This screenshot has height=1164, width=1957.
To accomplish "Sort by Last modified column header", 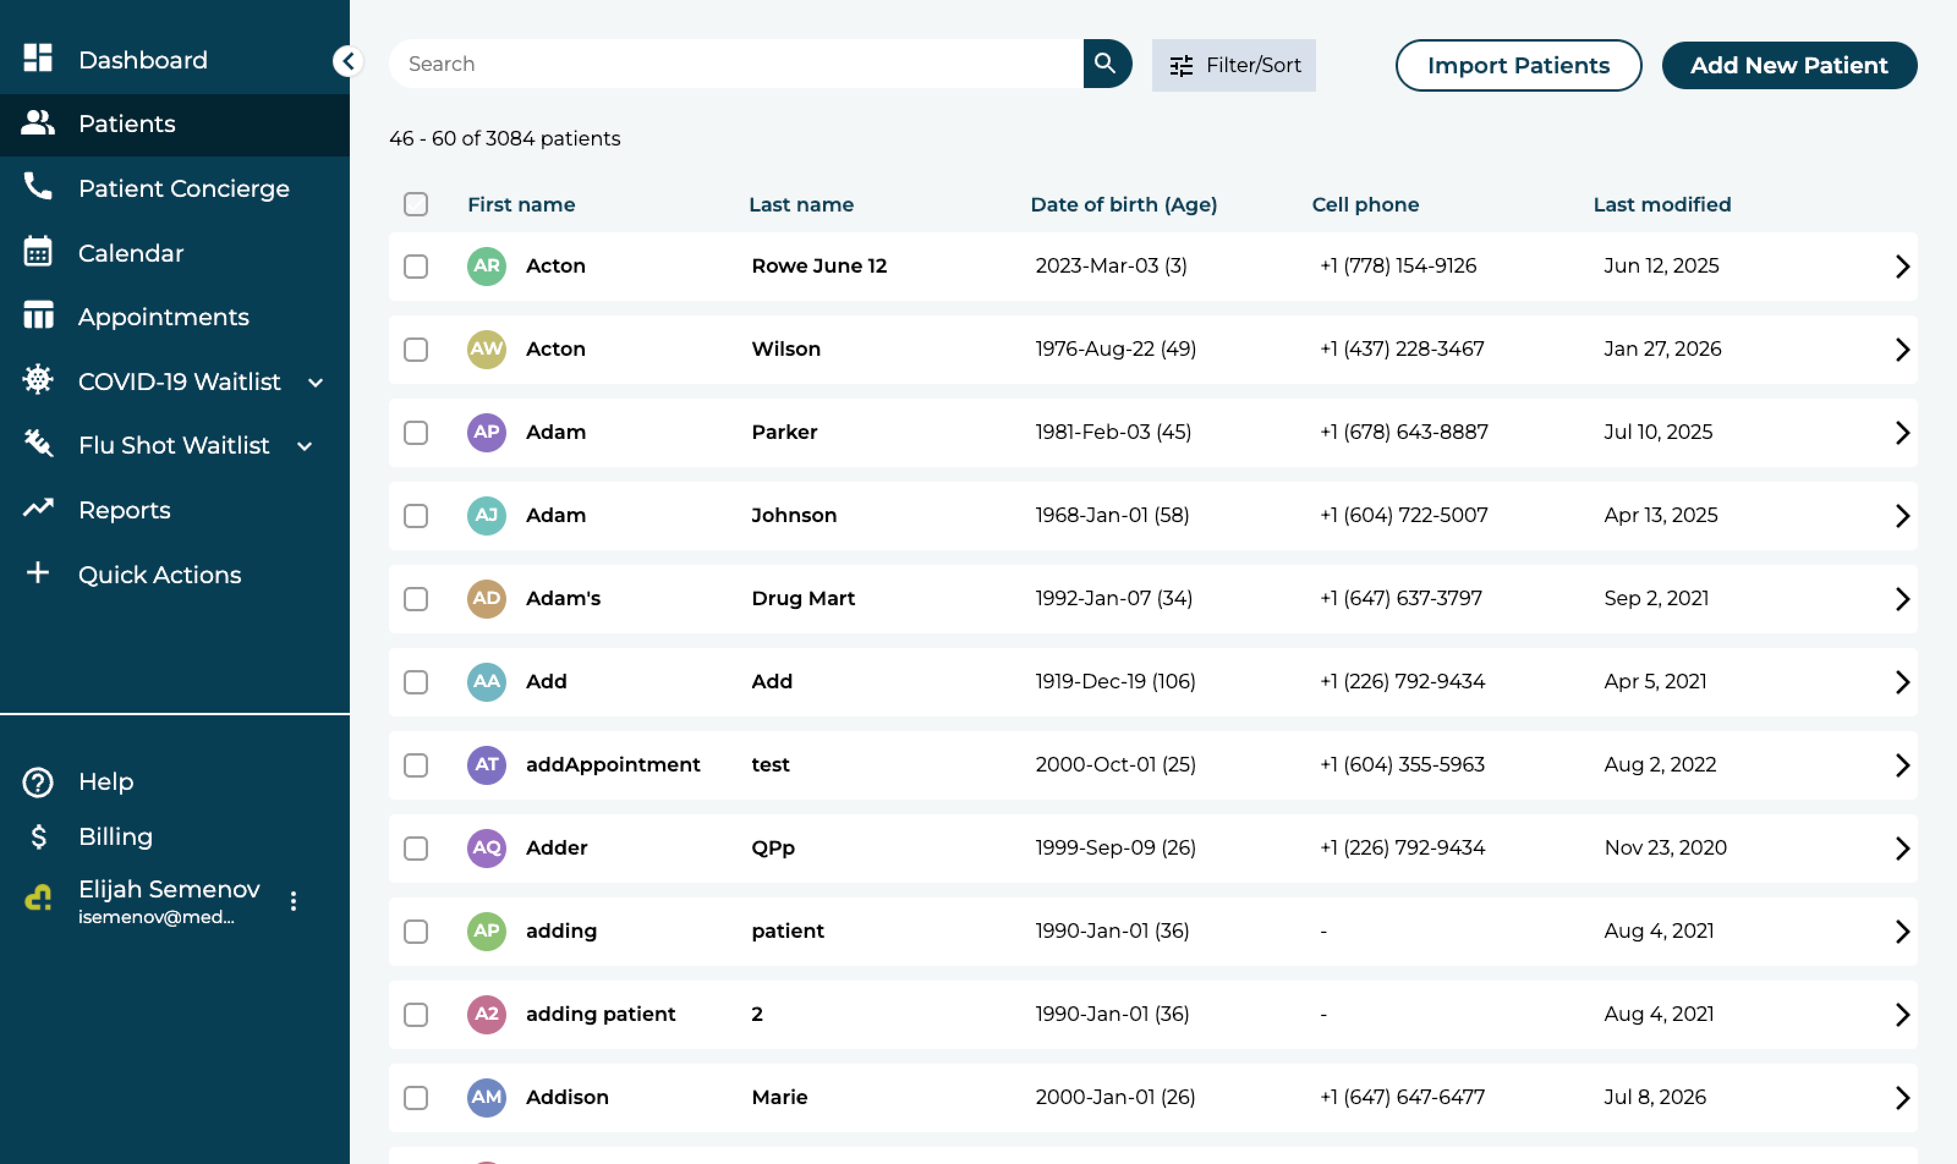I will pyautogui.click(x=1662, y=204).
